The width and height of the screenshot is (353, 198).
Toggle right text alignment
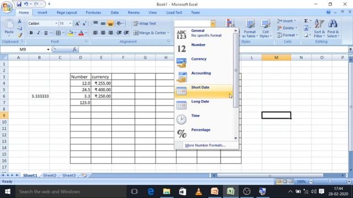tap(110, 33)
